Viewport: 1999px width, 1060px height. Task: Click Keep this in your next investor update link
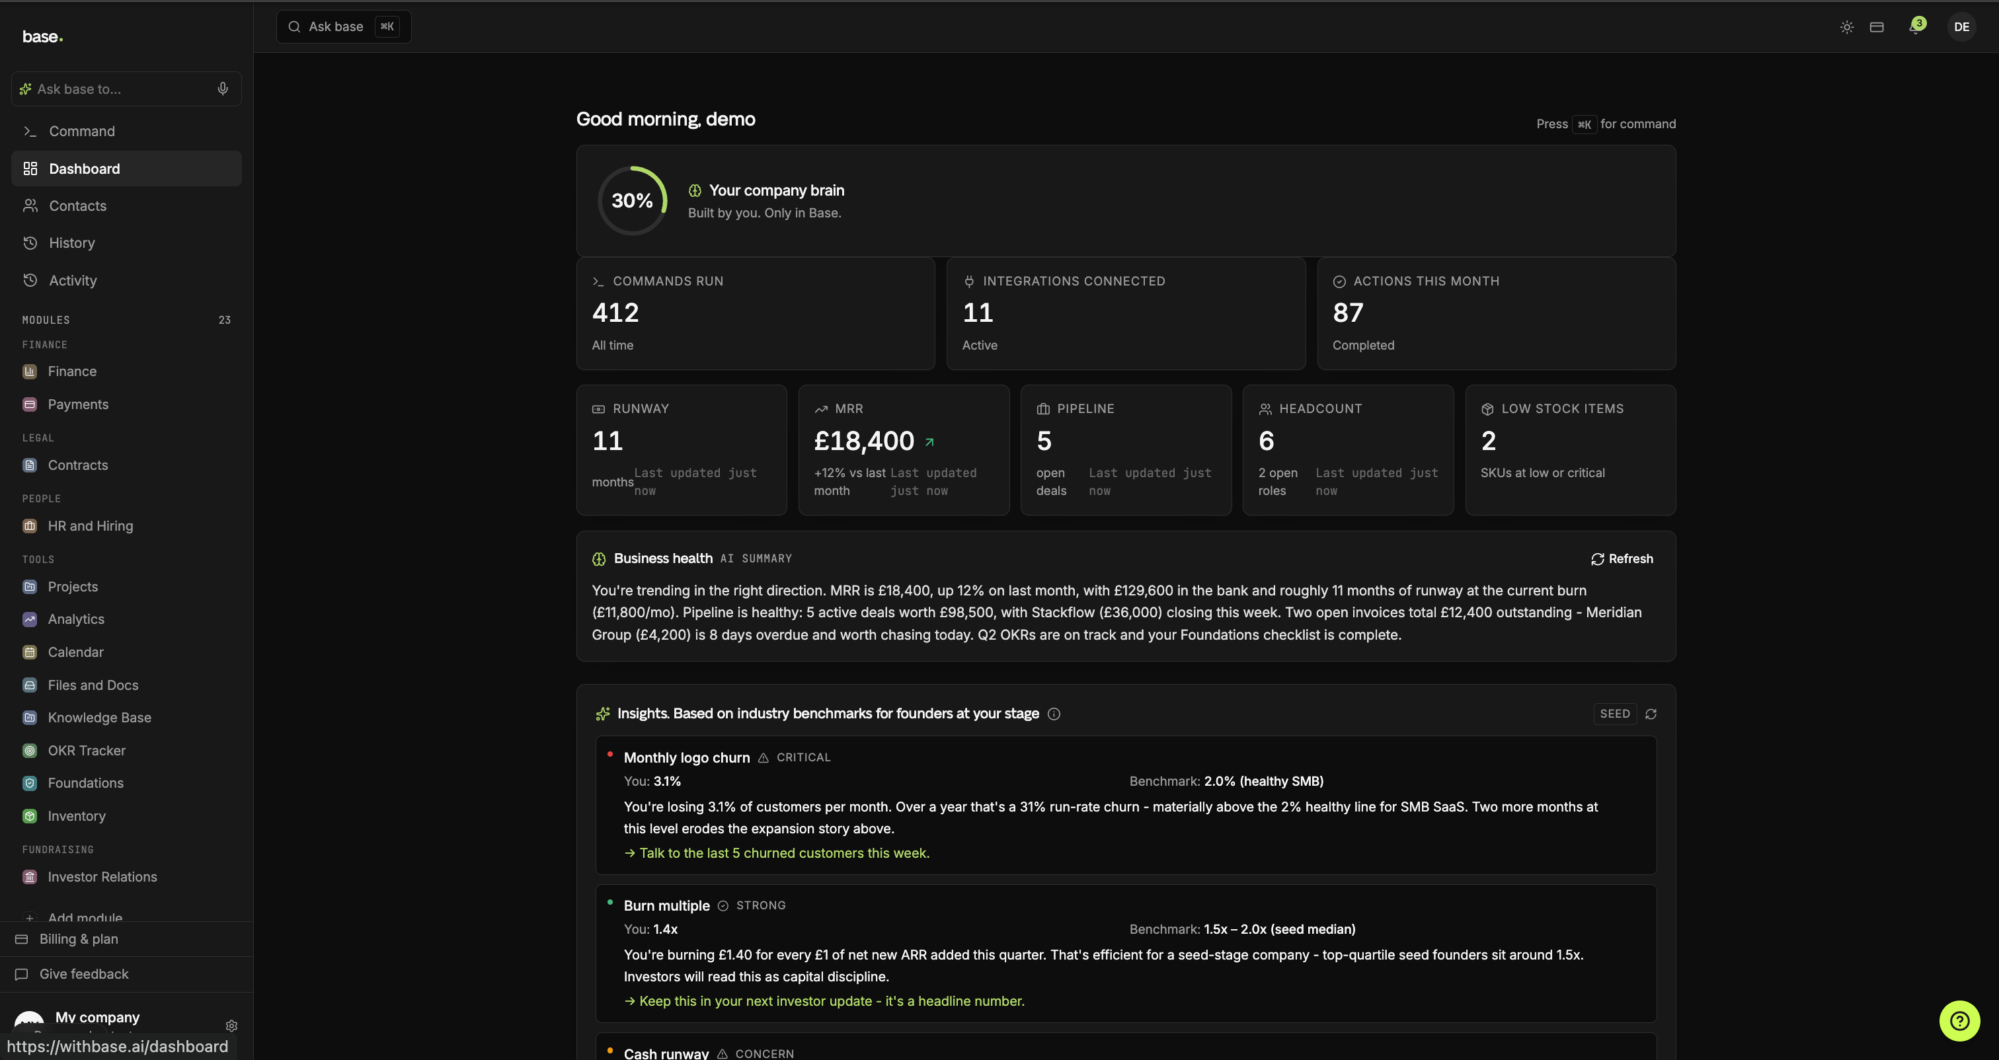(824, 1001)
